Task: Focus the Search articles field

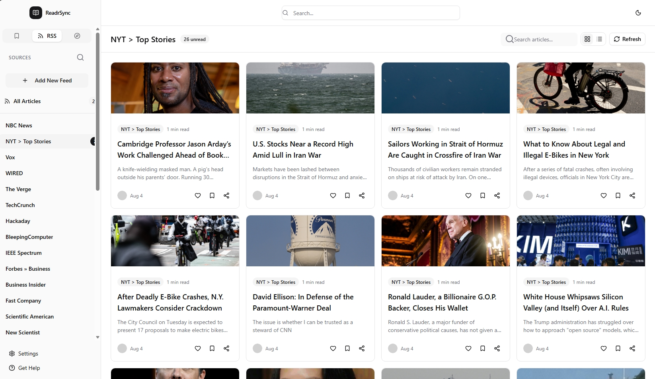Action: [x=539, y=39]
